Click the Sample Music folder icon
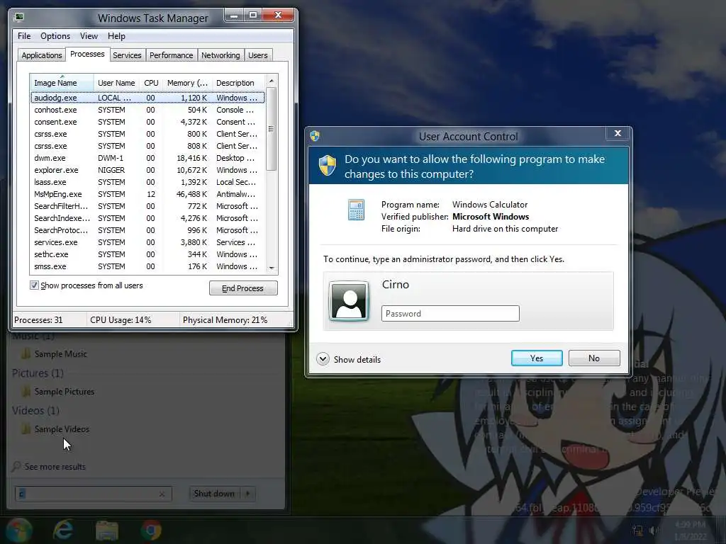 (x=26, y=354)
